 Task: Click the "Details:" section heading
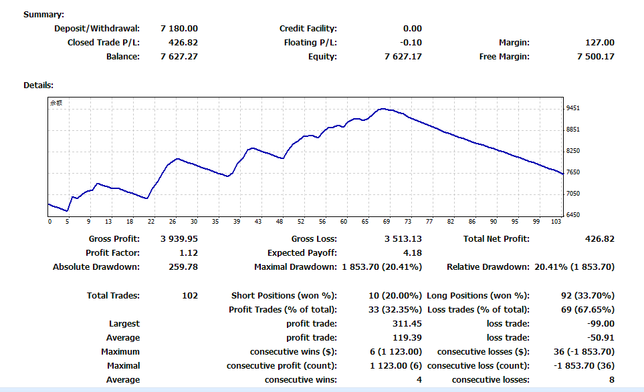coord(39,85)
